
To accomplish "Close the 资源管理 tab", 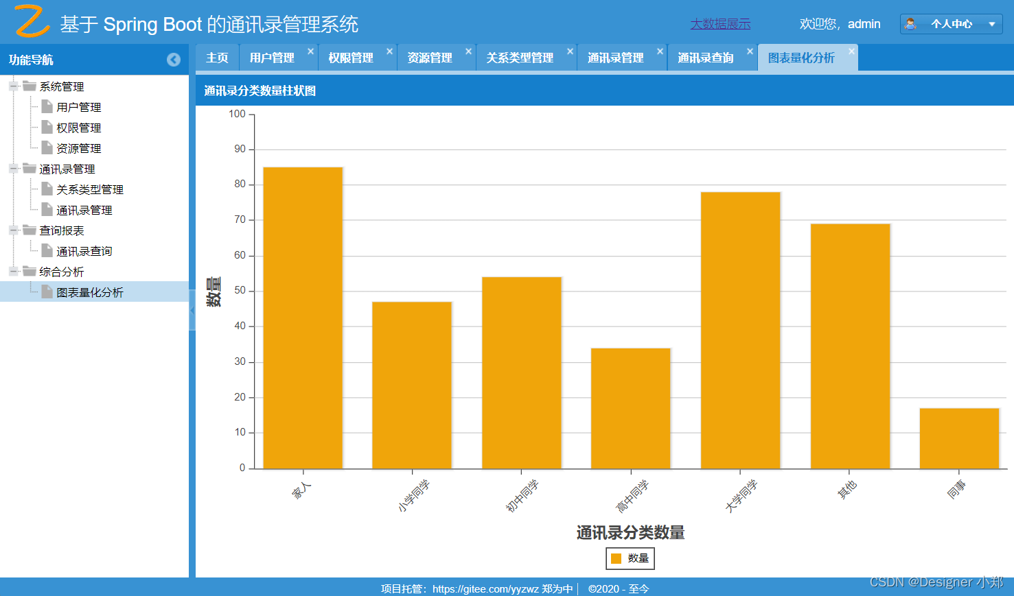I will 468,51.
